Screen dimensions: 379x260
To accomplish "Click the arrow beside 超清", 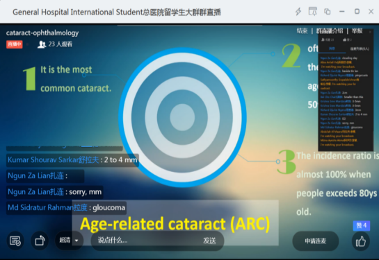I will [x=76, y=241].
